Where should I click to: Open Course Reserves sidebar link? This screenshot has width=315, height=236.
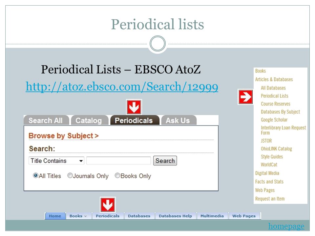point(275,104)
